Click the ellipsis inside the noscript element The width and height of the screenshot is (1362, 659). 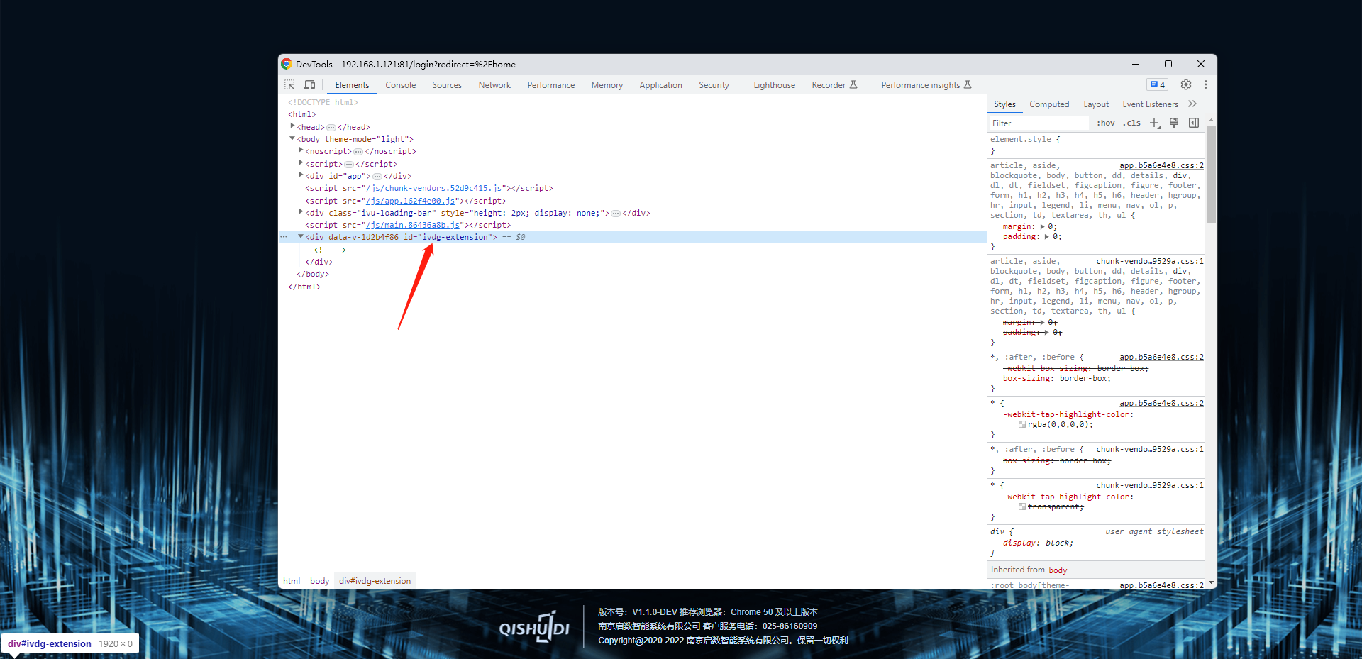pyautogui.click(x=358, y=152)
